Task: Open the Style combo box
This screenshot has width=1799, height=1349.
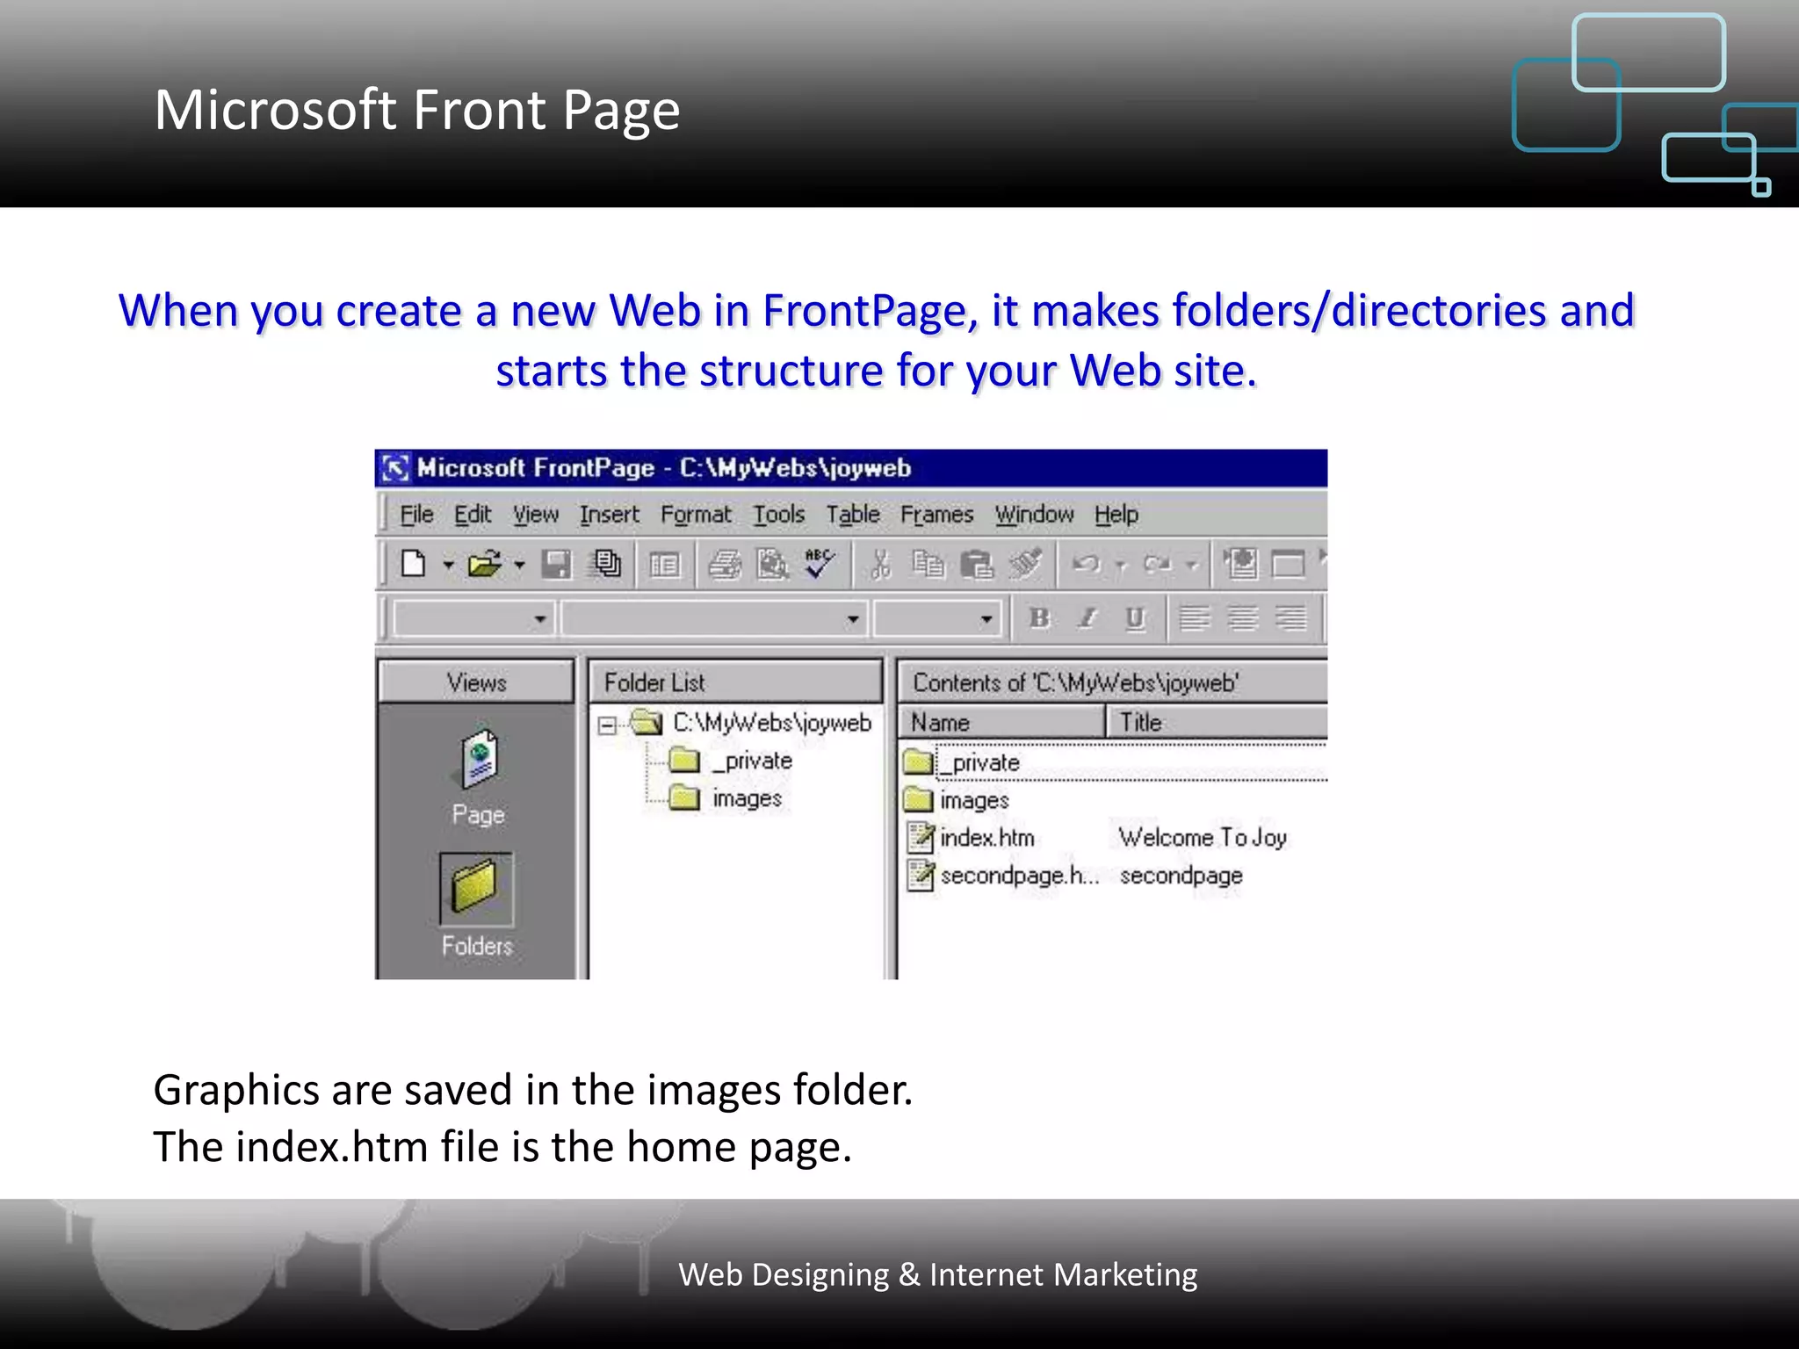Action: coord(473,619)
